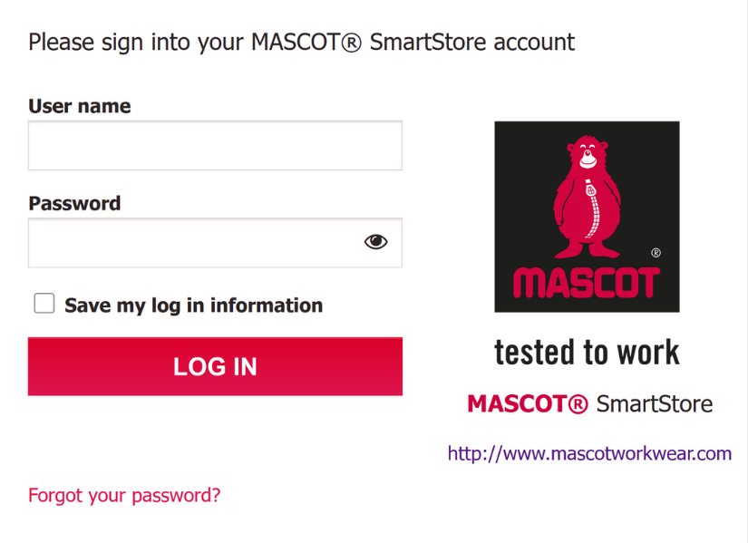This screenshot has height=543, width=748.
Task: Enable the save log in information checkbox
Action: coord(44,304)
